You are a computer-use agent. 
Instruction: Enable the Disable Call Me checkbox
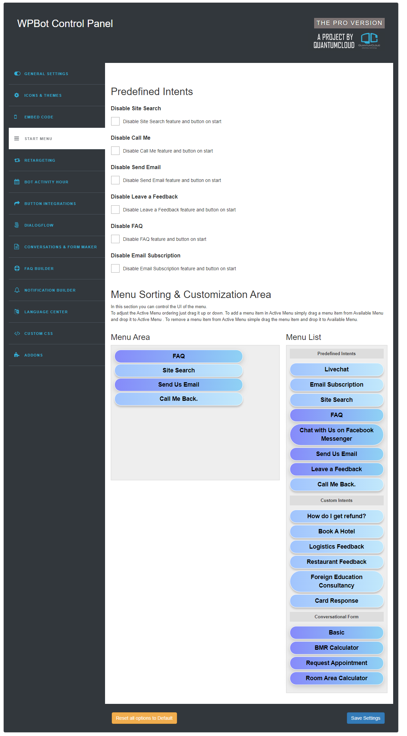tap(115, 151)
